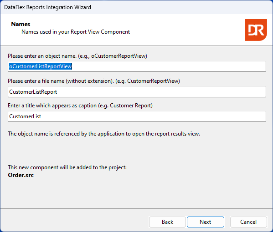This screenshot has width=273, height=232.
Task: Focus the CustomerListReport file name field
Action: click(137, 92)
